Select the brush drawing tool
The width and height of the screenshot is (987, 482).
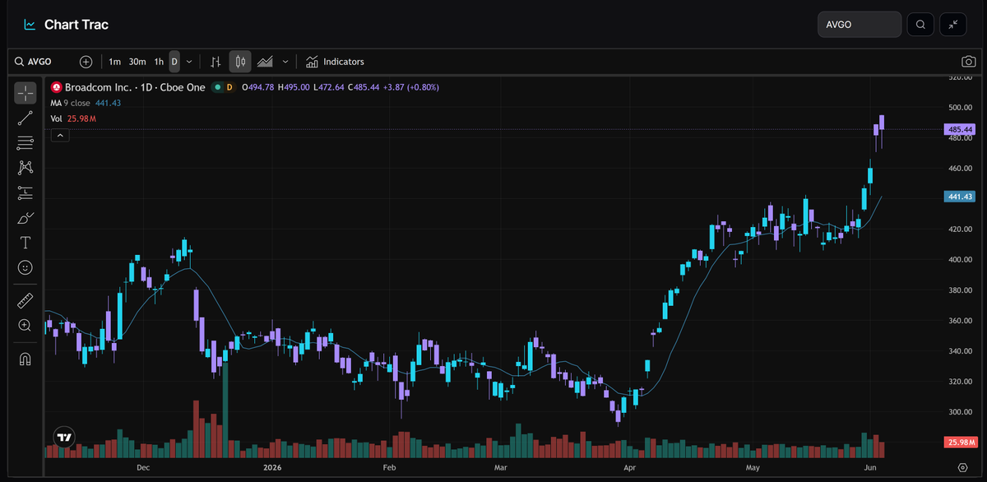(25, 218)
